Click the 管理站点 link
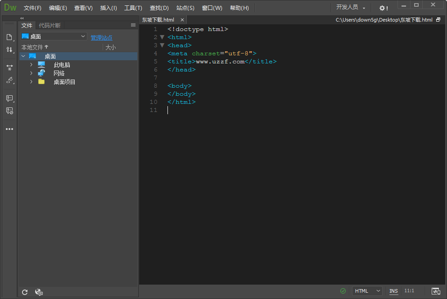This screenshot has width=447, height=299. [x=101, y=38]
